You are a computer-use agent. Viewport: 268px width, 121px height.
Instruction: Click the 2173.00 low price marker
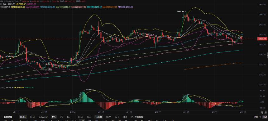point(49,69)
